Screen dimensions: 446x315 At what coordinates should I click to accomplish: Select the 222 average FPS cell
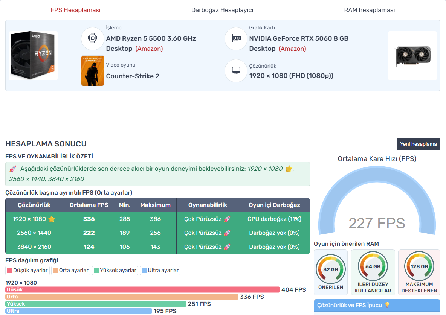pos(89,233)
